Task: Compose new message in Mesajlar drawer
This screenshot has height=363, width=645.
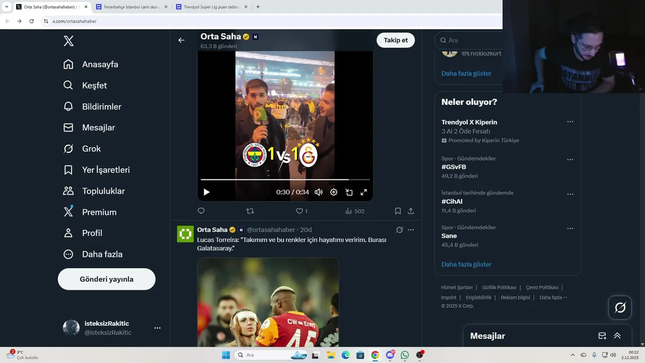Action: pyautogui.click(x=602, y=336)
